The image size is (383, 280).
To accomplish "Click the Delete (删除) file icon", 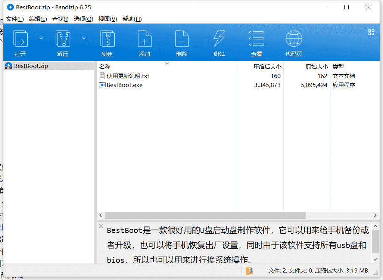I will [182, 38].
